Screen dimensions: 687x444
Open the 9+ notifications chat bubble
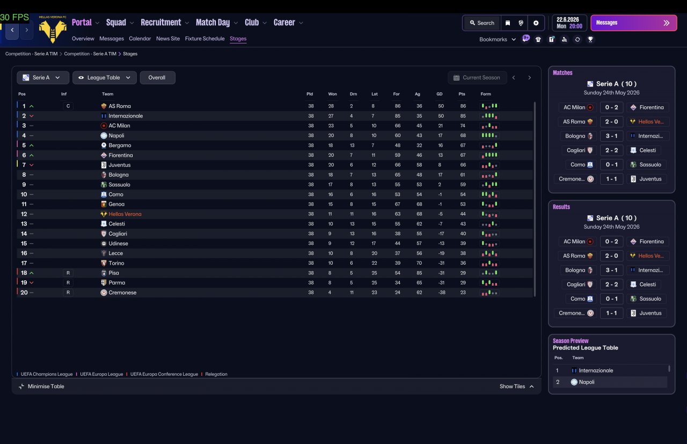coord(526,39)
